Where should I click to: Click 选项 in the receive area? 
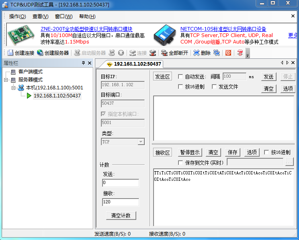[252, 152]
